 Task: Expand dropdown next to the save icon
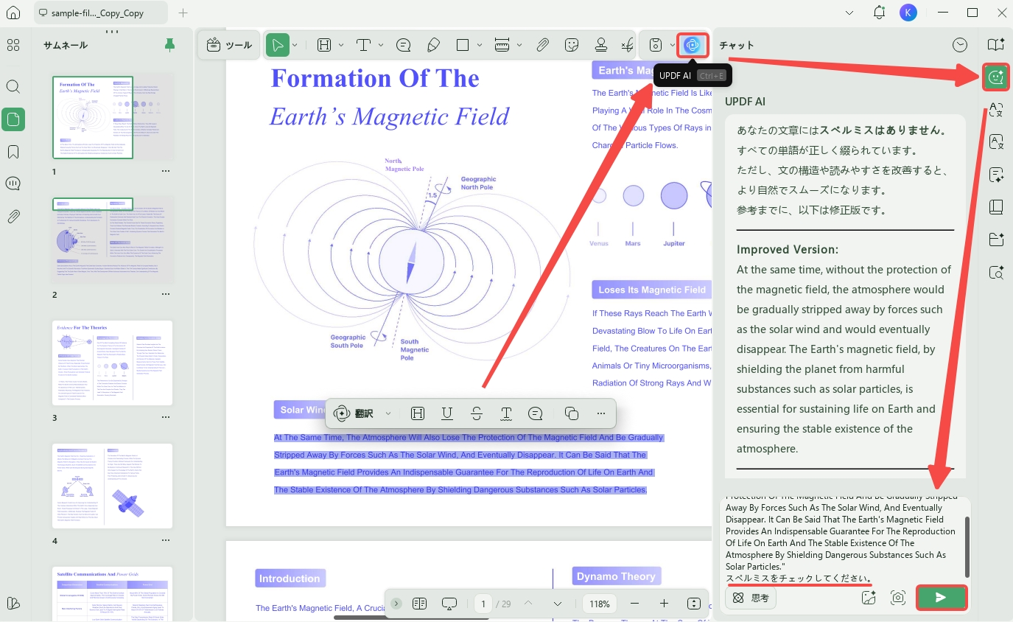tap(672, 45)
